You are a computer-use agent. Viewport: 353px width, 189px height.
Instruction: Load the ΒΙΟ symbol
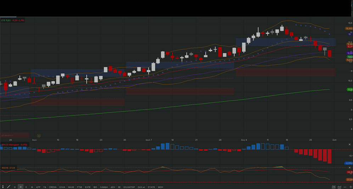point(95,187)
